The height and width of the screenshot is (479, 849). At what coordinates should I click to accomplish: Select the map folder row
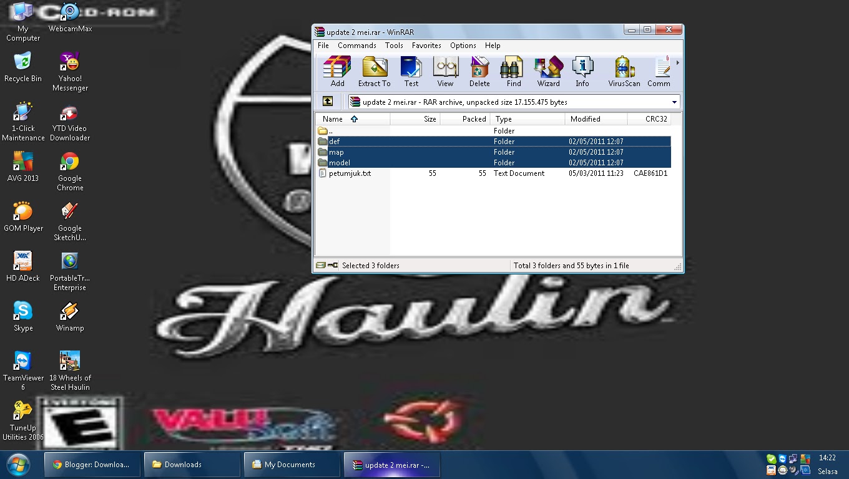pyautogui.click(x=493, y=152)
